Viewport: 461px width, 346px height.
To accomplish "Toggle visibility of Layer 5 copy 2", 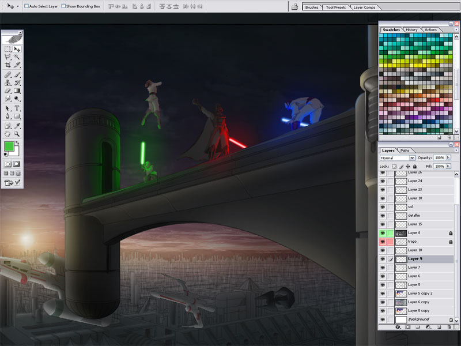I will click(x=383, y=294).
